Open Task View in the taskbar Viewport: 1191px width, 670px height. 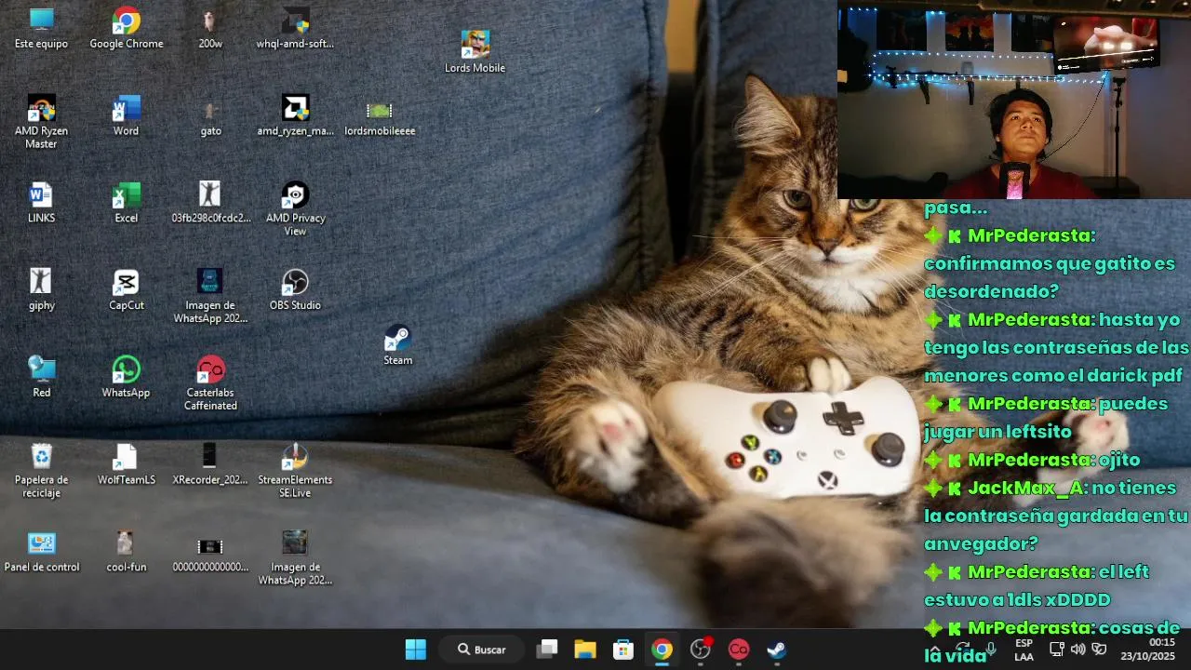coord(547,650)
